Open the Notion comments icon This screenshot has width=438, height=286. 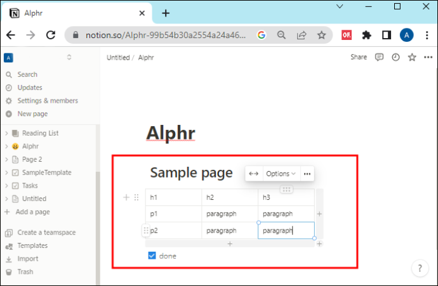[x=379, y=57]
